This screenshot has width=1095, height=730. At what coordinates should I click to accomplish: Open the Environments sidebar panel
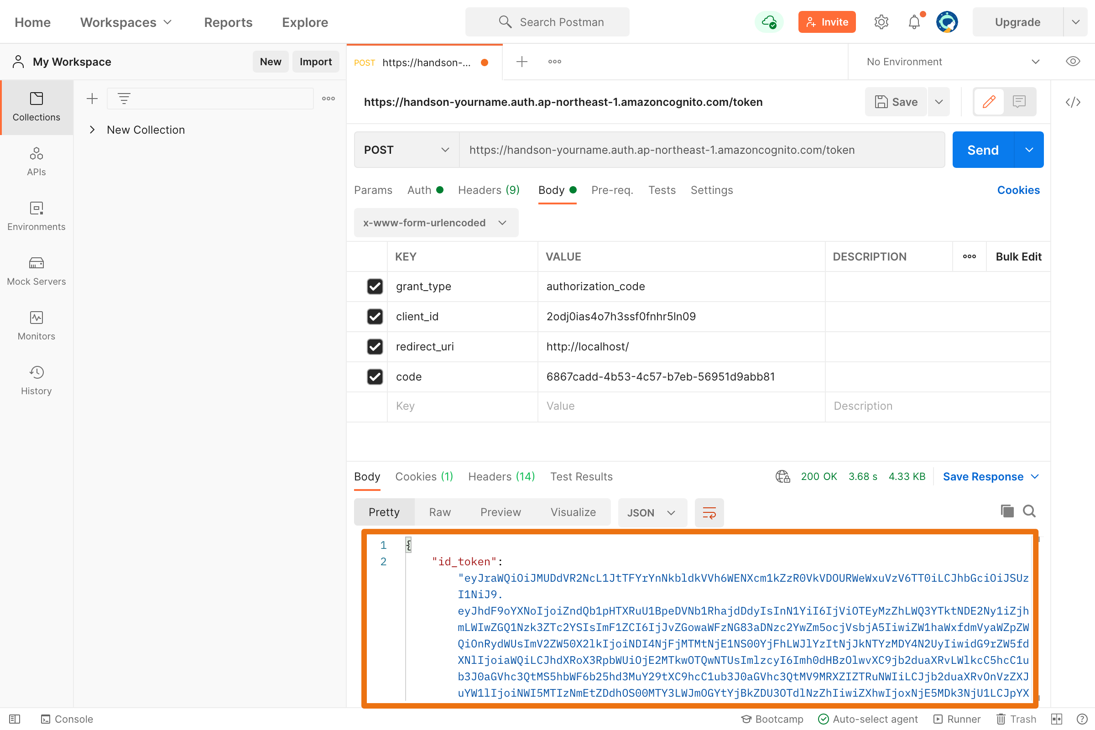36,216
